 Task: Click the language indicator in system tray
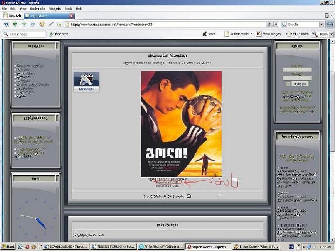coord(291,247)
